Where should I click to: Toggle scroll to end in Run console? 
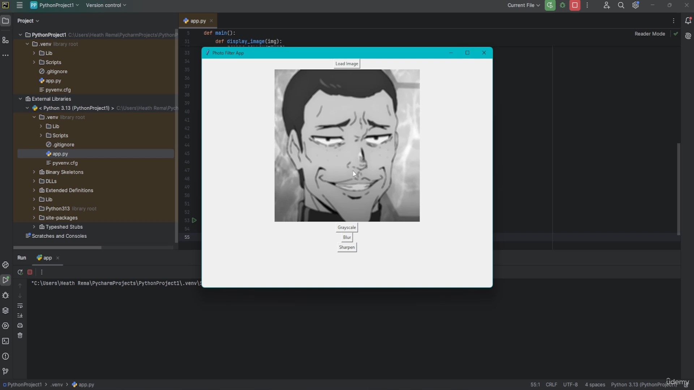20,315
